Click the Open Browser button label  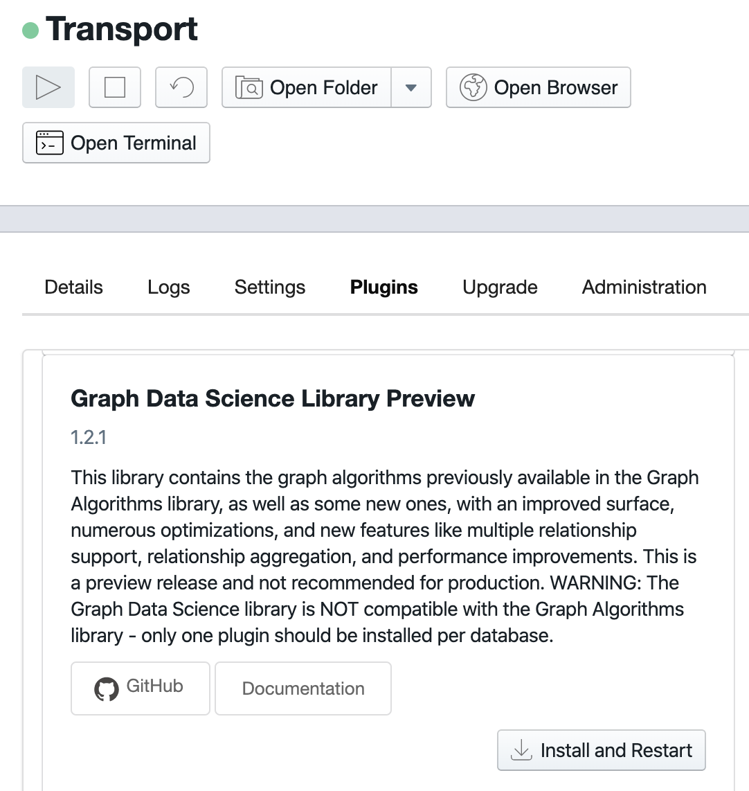(x=556, y=87)
